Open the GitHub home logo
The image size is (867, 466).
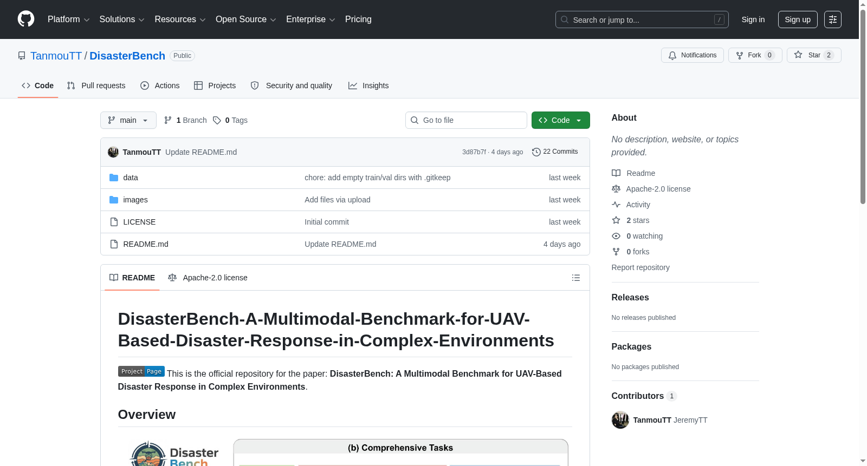[26, 19]
